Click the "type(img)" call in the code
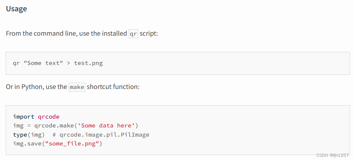The width and height of the screenshot is (354, 161). point(29,135)
